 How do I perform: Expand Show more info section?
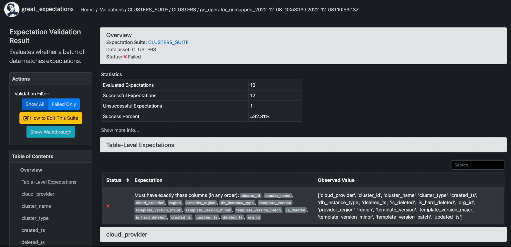point(120,130)
